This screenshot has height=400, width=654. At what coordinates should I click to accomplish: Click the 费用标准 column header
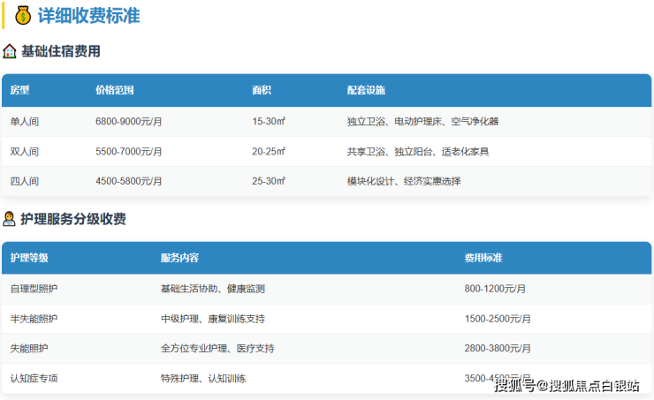pyautogui.click(x=483, y=258)
